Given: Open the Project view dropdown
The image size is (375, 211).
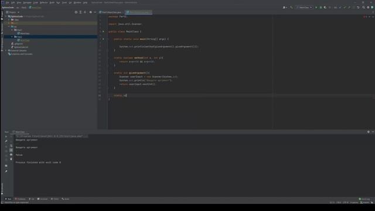Looking at the screenshot, I should 13,12.
